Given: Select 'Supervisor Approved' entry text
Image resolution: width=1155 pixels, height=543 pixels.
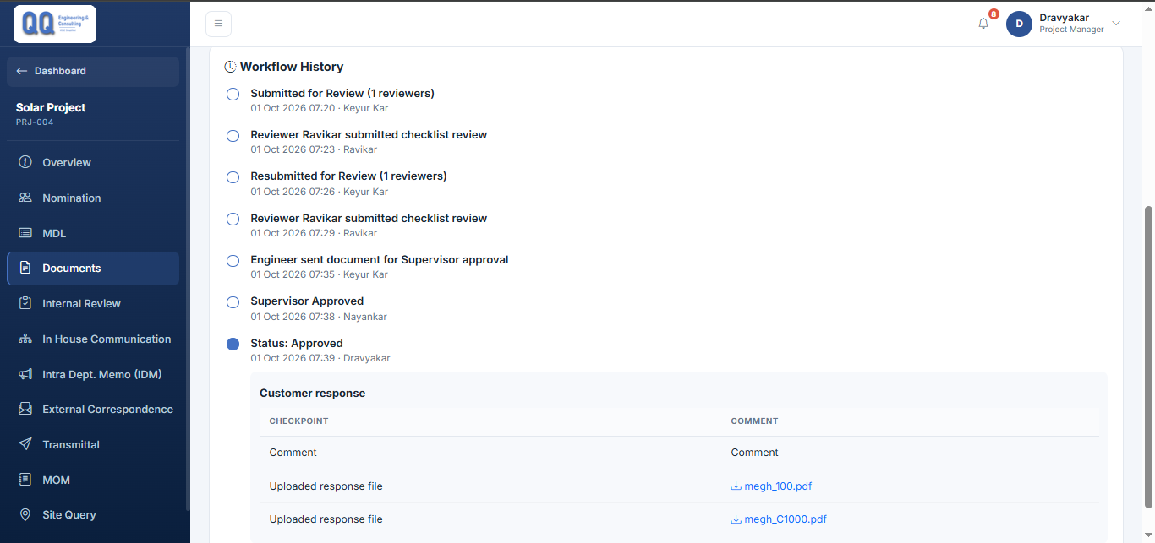Looking at the screenshot, I should click(x=307, y=301).
